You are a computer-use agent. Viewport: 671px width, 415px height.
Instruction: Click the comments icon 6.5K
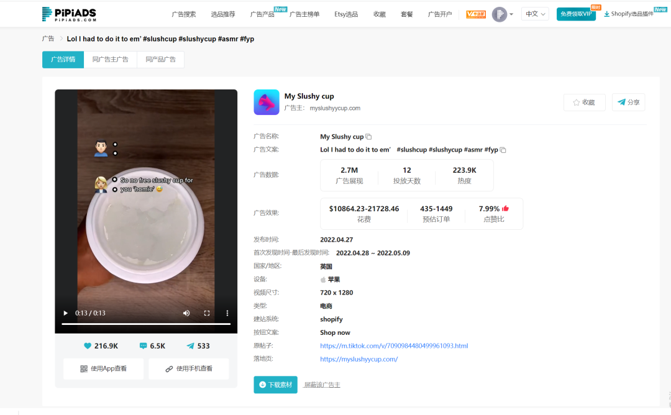(x=144, y=345)
